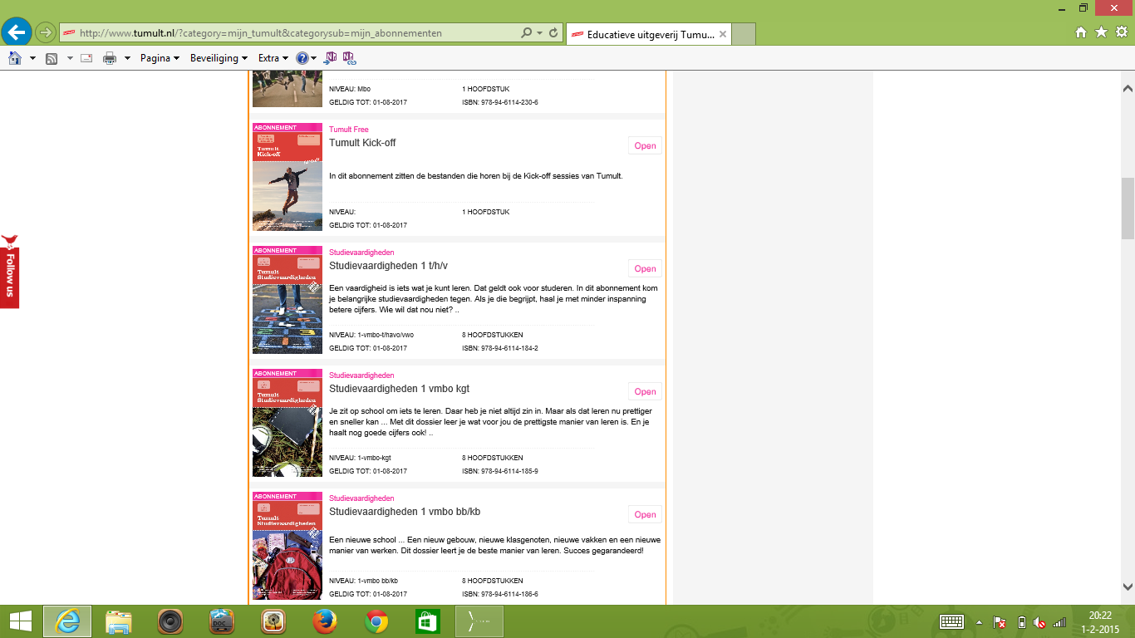Open File Explorer from the taskbar

coord(119,621)
